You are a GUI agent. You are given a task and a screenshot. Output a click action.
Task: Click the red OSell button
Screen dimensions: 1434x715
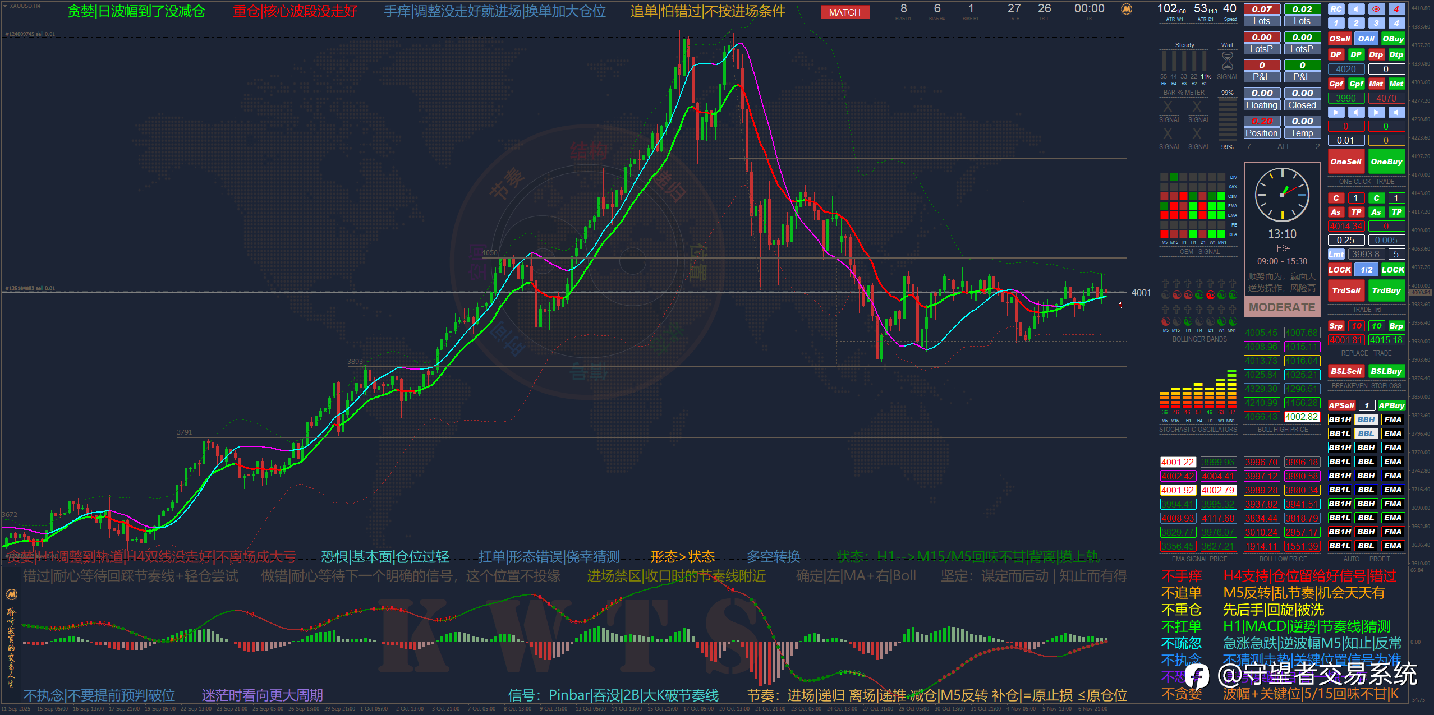(x=1339, y=39)
